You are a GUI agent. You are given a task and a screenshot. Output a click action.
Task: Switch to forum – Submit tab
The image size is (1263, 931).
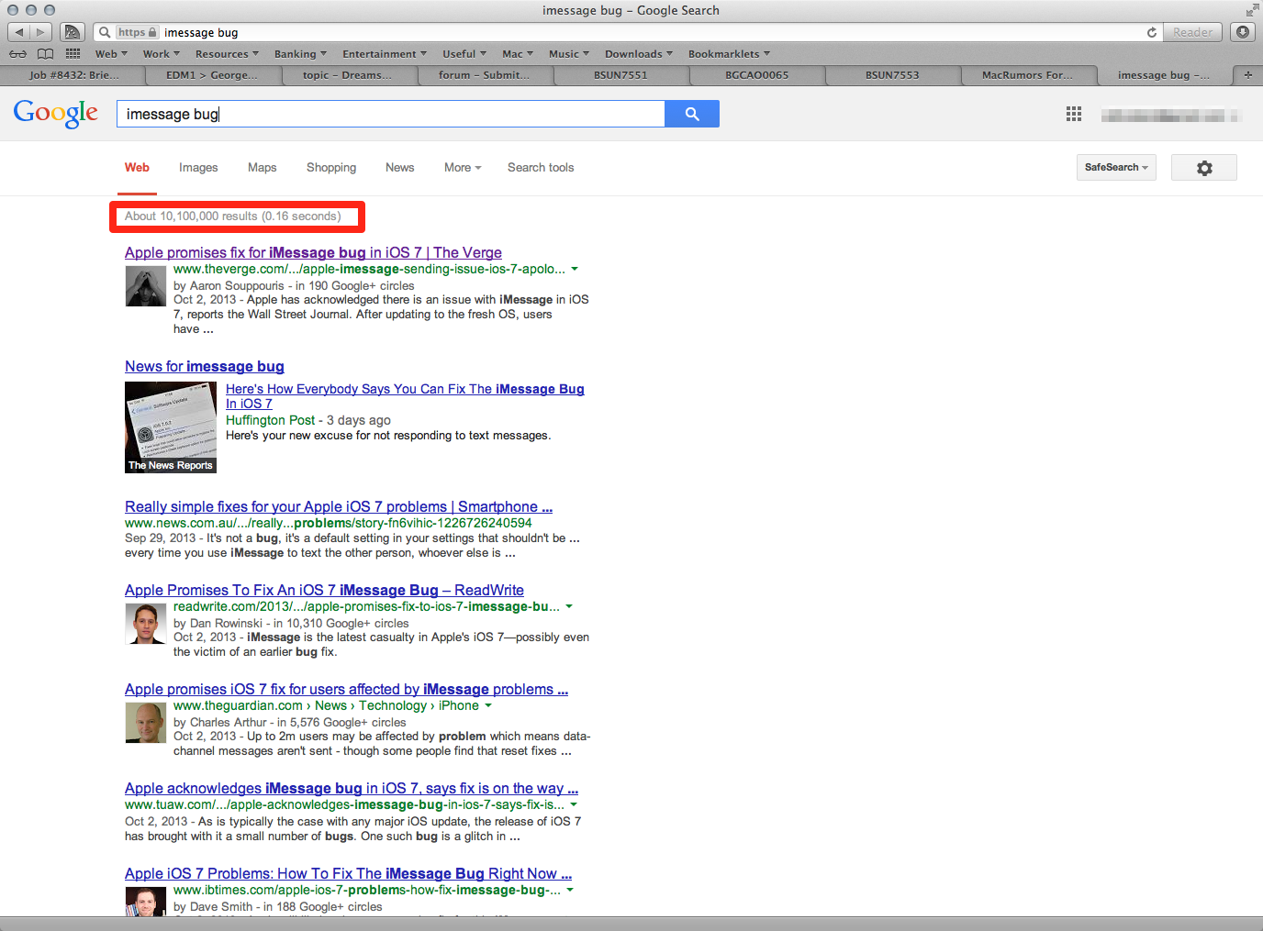click(484, 75)
